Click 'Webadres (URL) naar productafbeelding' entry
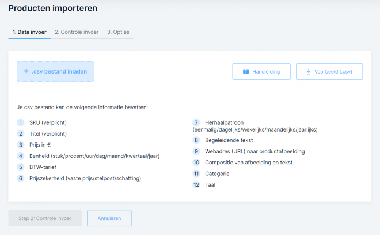The image size is (380, 235). 255,151
